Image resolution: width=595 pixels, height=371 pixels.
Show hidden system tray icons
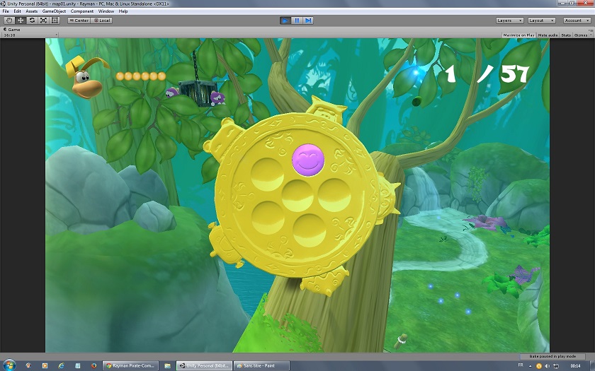529,366
